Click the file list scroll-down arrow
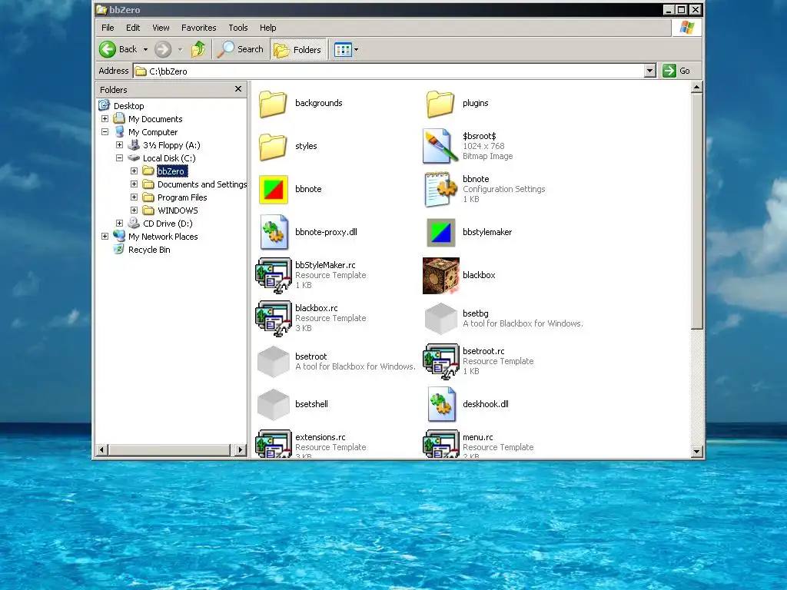The height and width of the screenshot is (590, 787). coord(696,452)
